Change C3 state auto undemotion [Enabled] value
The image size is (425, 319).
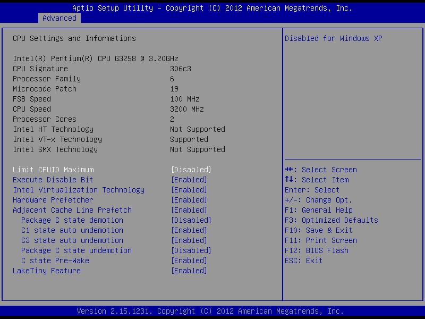coord(189,240)
